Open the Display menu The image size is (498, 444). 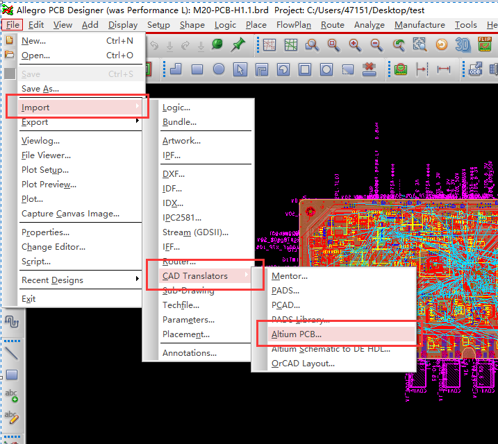123,25
